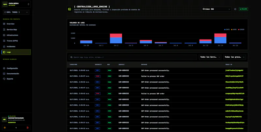Viewport: 261px width, 132px height.
Task: Click the INFO badge in the 2:58:32 row
Action: (97, 105)
